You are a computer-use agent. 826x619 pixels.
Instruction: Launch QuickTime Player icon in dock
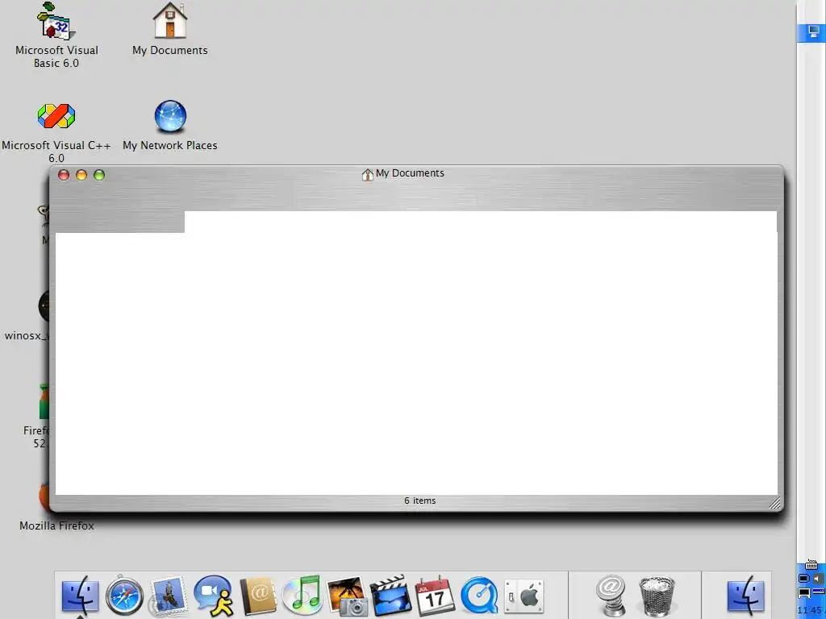click(x=479, y=596)
